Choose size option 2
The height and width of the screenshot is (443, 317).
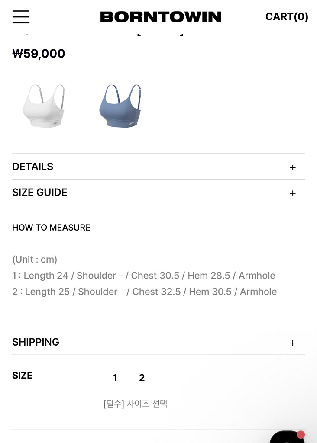click(142, 378)
